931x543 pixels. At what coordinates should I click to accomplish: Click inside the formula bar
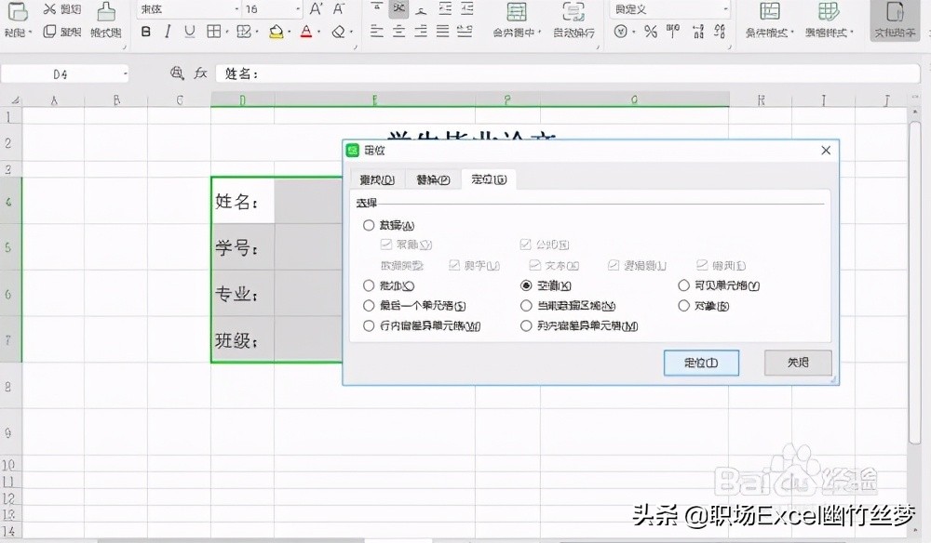(x=465, y=73)
